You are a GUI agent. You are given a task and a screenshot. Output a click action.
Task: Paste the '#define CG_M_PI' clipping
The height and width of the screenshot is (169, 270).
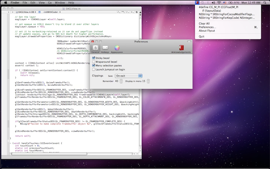(228, 7)
